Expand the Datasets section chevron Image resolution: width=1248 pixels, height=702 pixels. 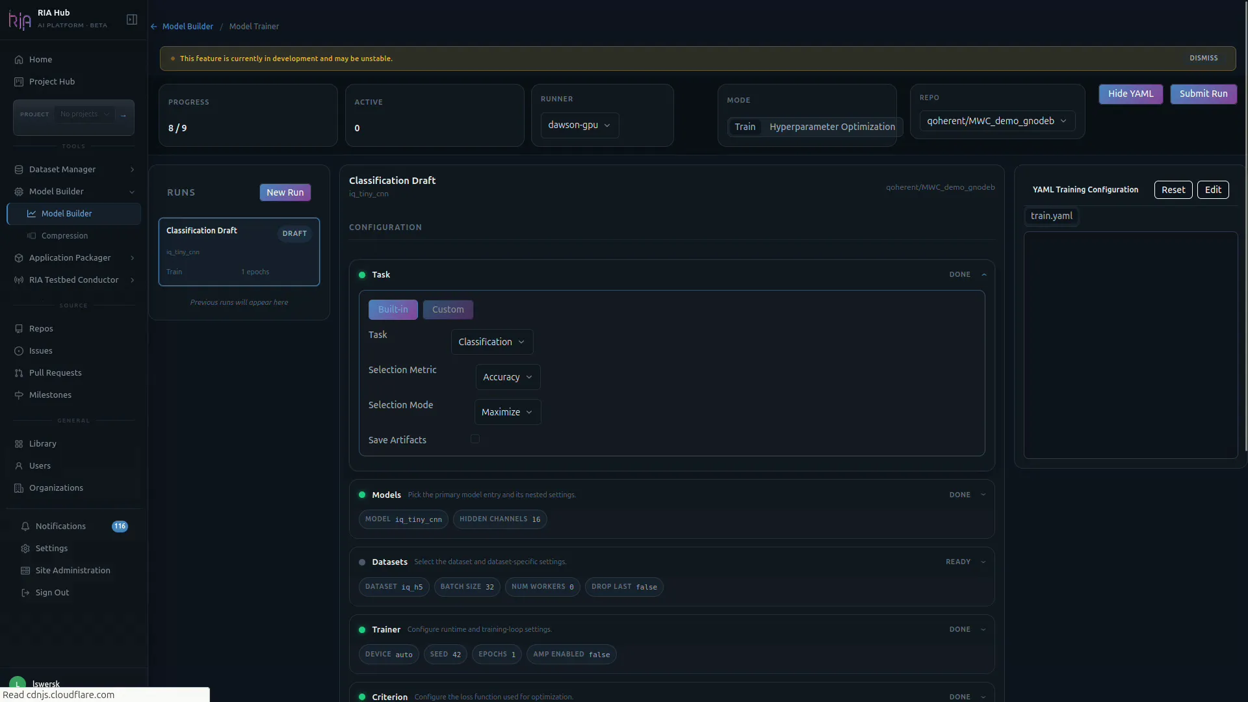pos(983,562)
